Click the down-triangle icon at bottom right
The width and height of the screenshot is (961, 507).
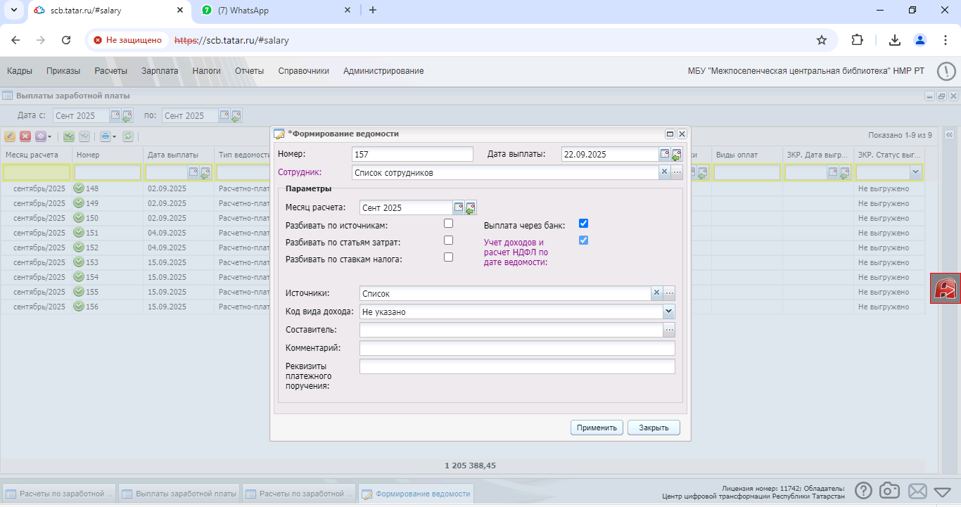click(x=943, y=492)
